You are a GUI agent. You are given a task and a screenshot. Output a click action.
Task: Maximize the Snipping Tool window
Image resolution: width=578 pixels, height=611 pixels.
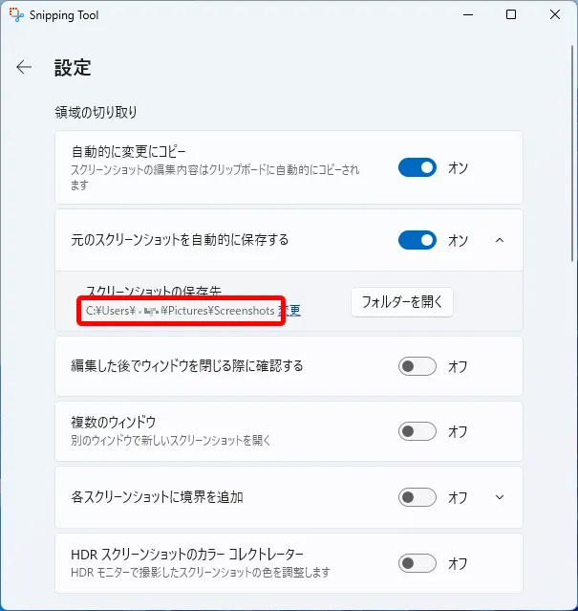coord(511,15)
